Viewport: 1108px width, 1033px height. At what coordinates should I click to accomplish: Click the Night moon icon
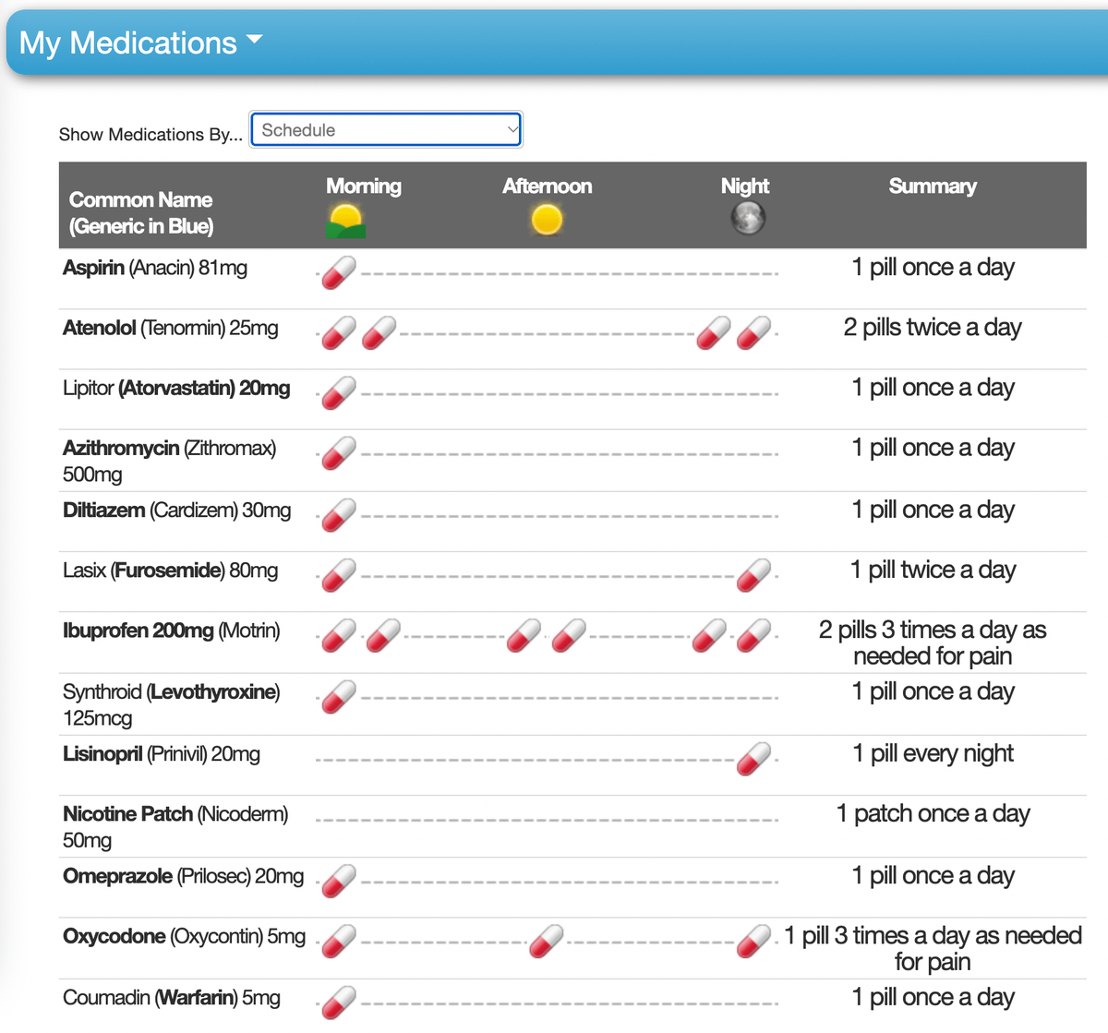click(747, 219)
